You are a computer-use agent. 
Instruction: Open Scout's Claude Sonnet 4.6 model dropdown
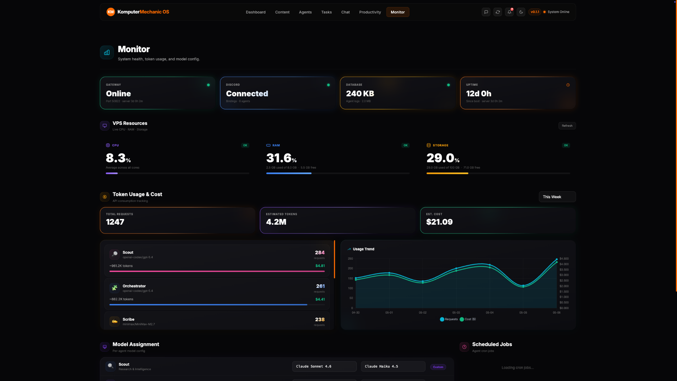coord(324,367)
